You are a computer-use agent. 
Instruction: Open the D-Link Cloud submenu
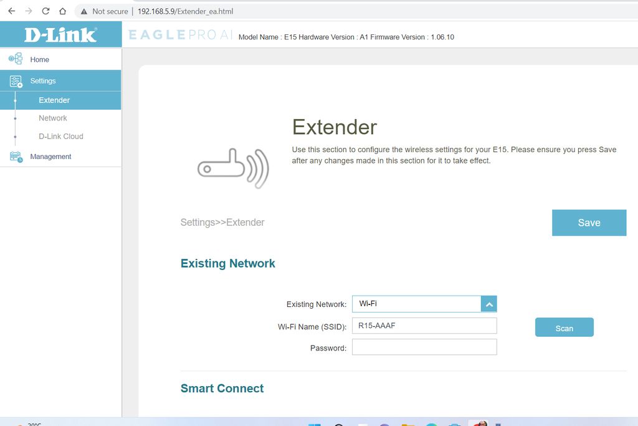[60, 137]
